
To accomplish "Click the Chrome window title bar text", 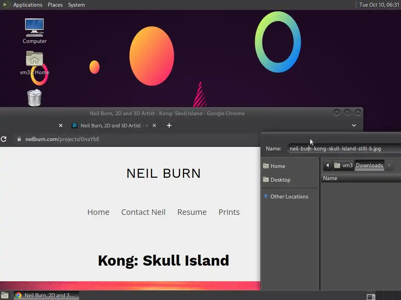I will pos(167,113).
